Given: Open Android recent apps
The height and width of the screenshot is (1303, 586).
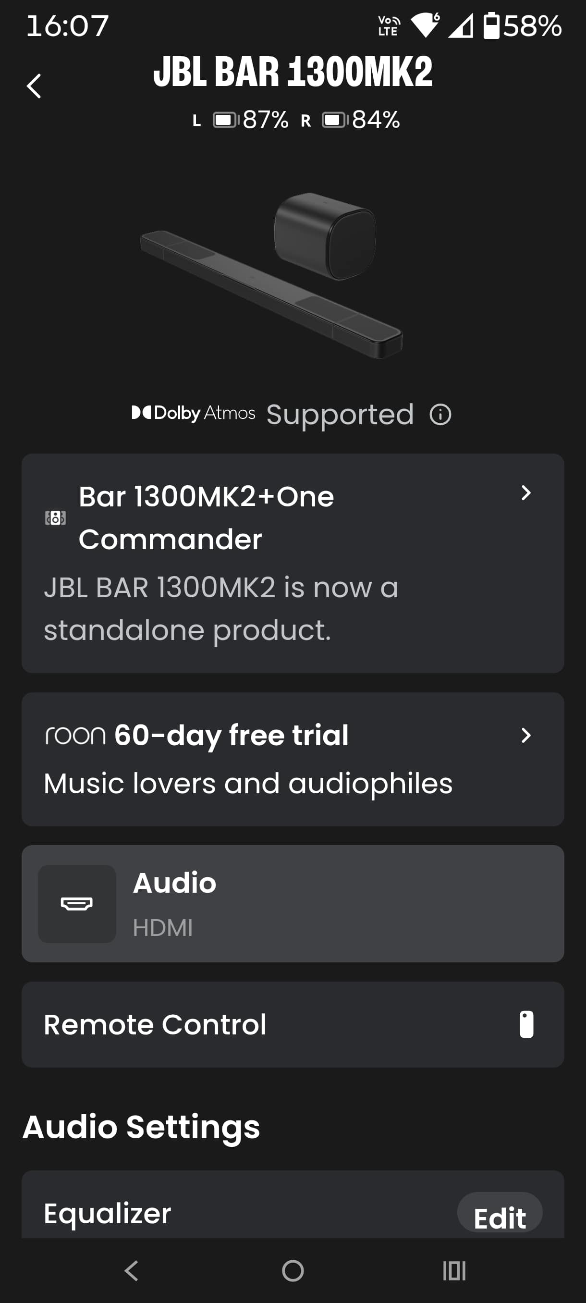Looking at the screenshot, I should [453, 1270].
